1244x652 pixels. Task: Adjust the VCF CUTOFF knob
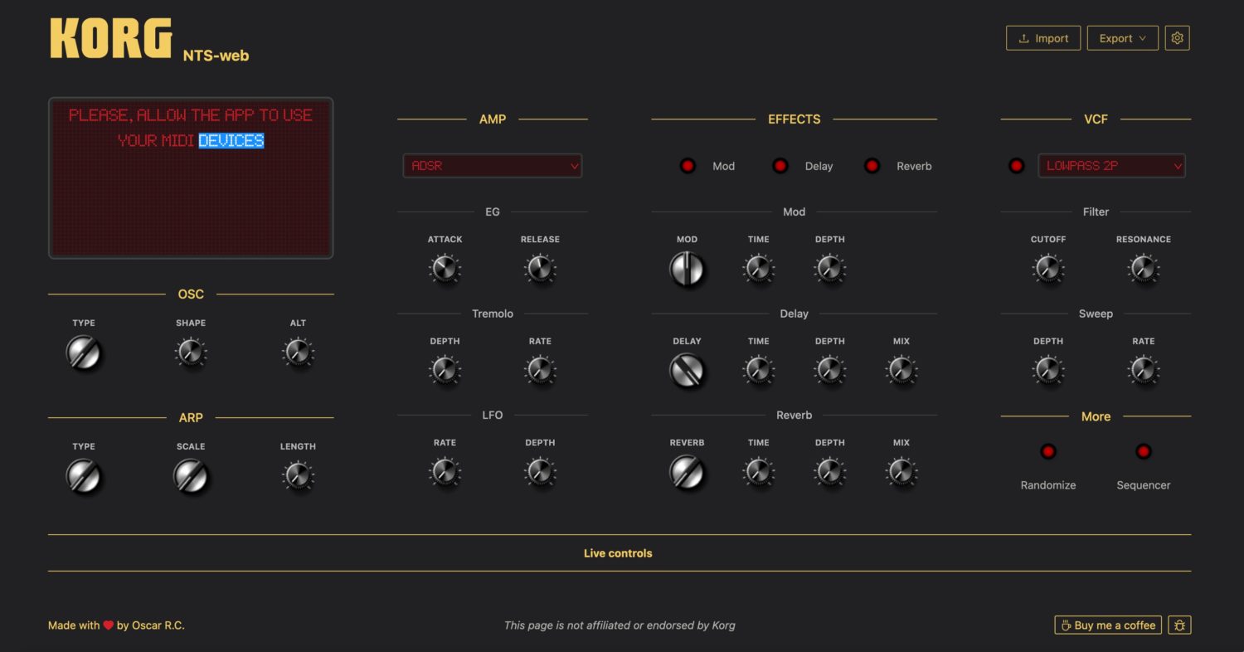click(x=1048, y=268)
